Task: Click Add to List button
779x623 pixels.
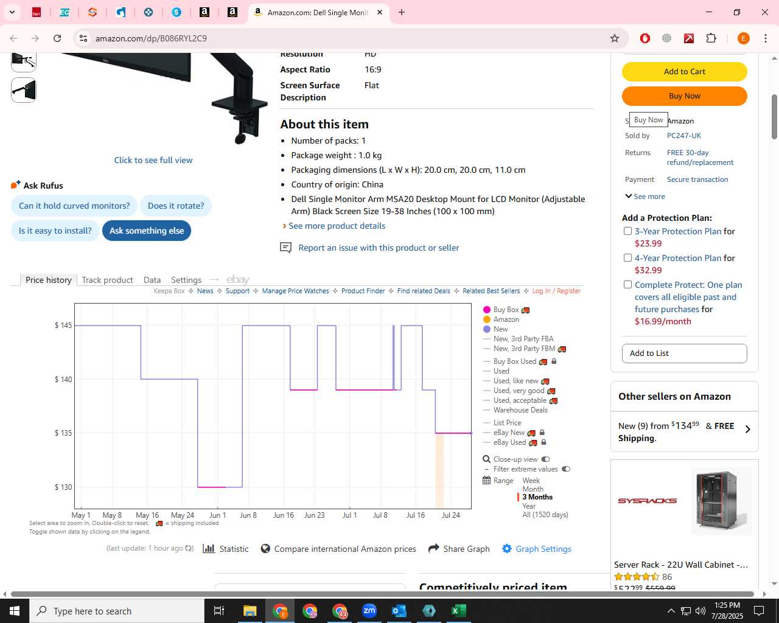Action: point(684,353)
